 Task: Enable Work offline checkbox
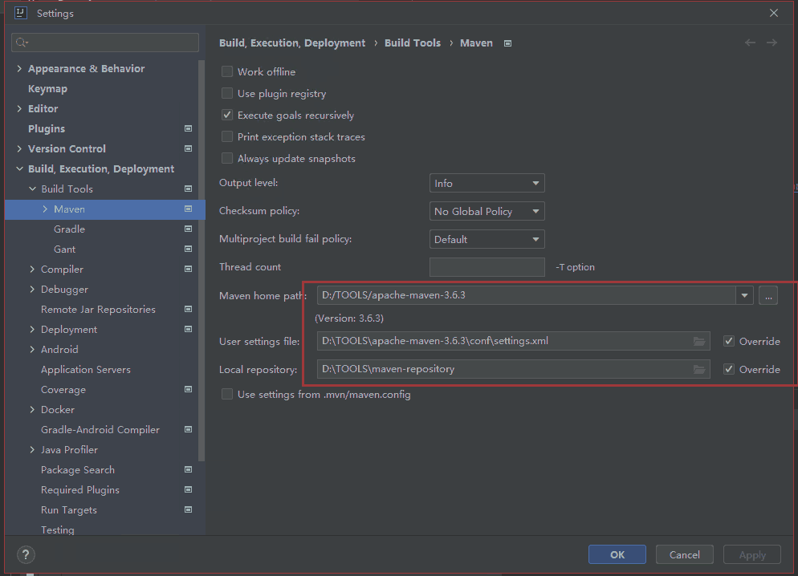227,71
